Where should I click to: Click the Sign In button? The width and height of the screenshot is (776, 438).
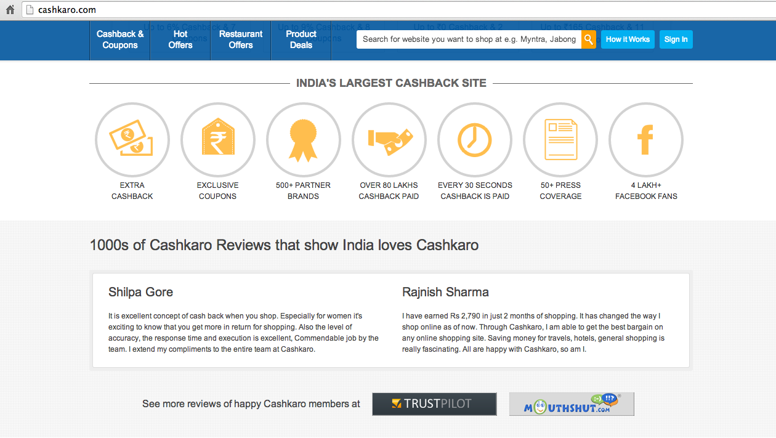pos(676,39)
